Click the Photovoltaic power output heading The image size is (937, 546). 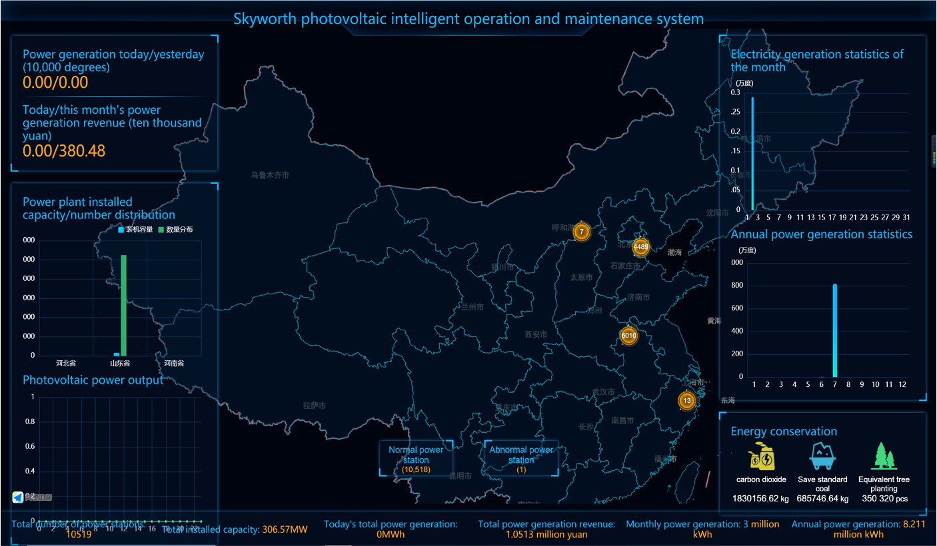[x=93, y=380]
